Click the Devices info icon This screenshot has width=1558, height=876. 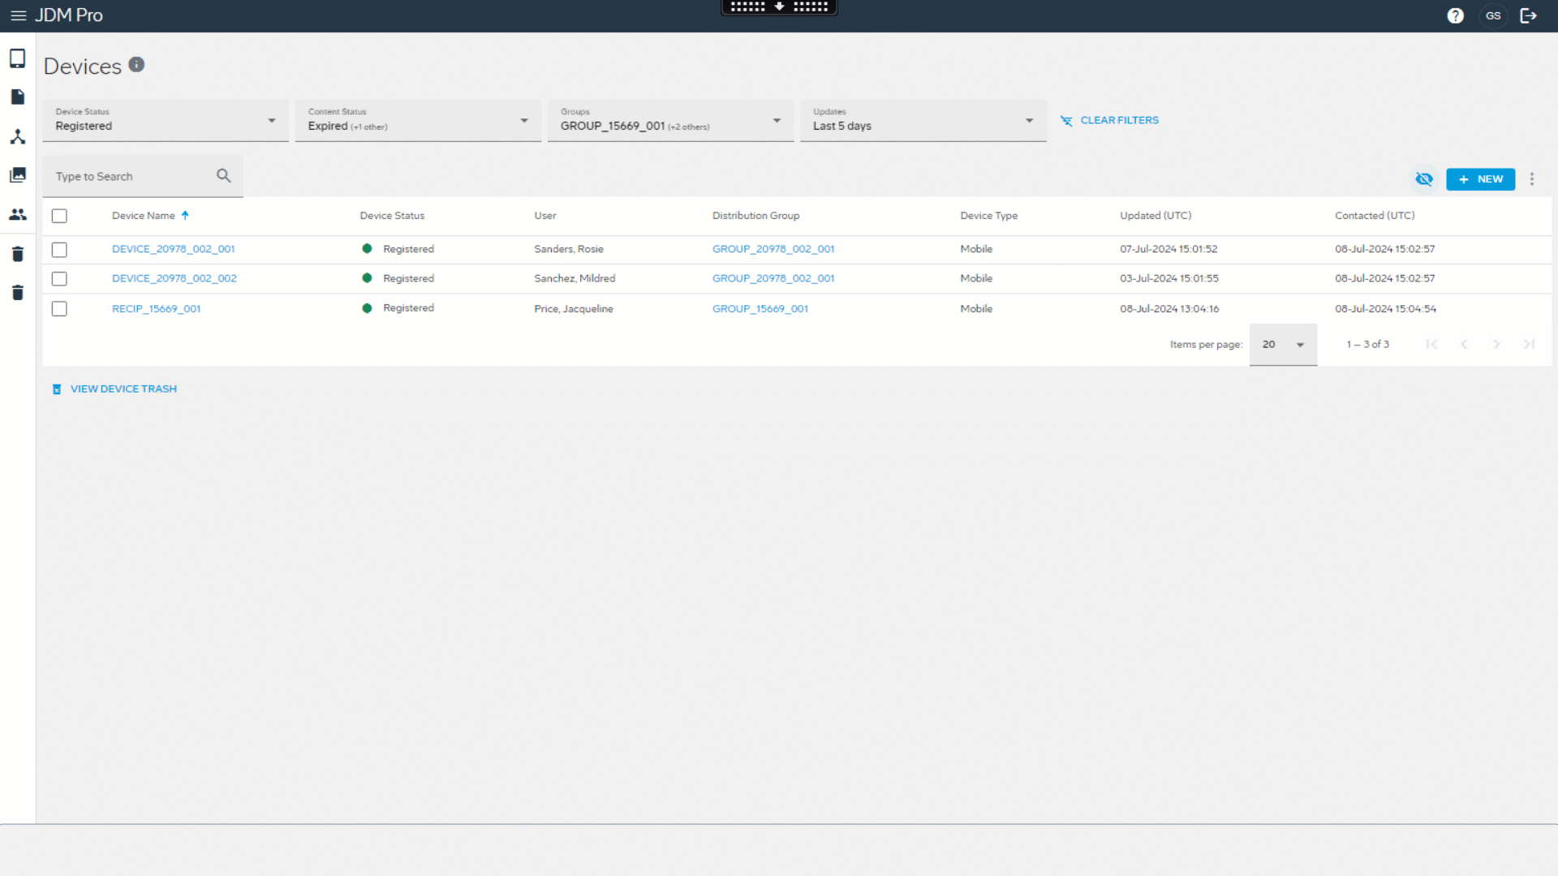tap(136, 65)
